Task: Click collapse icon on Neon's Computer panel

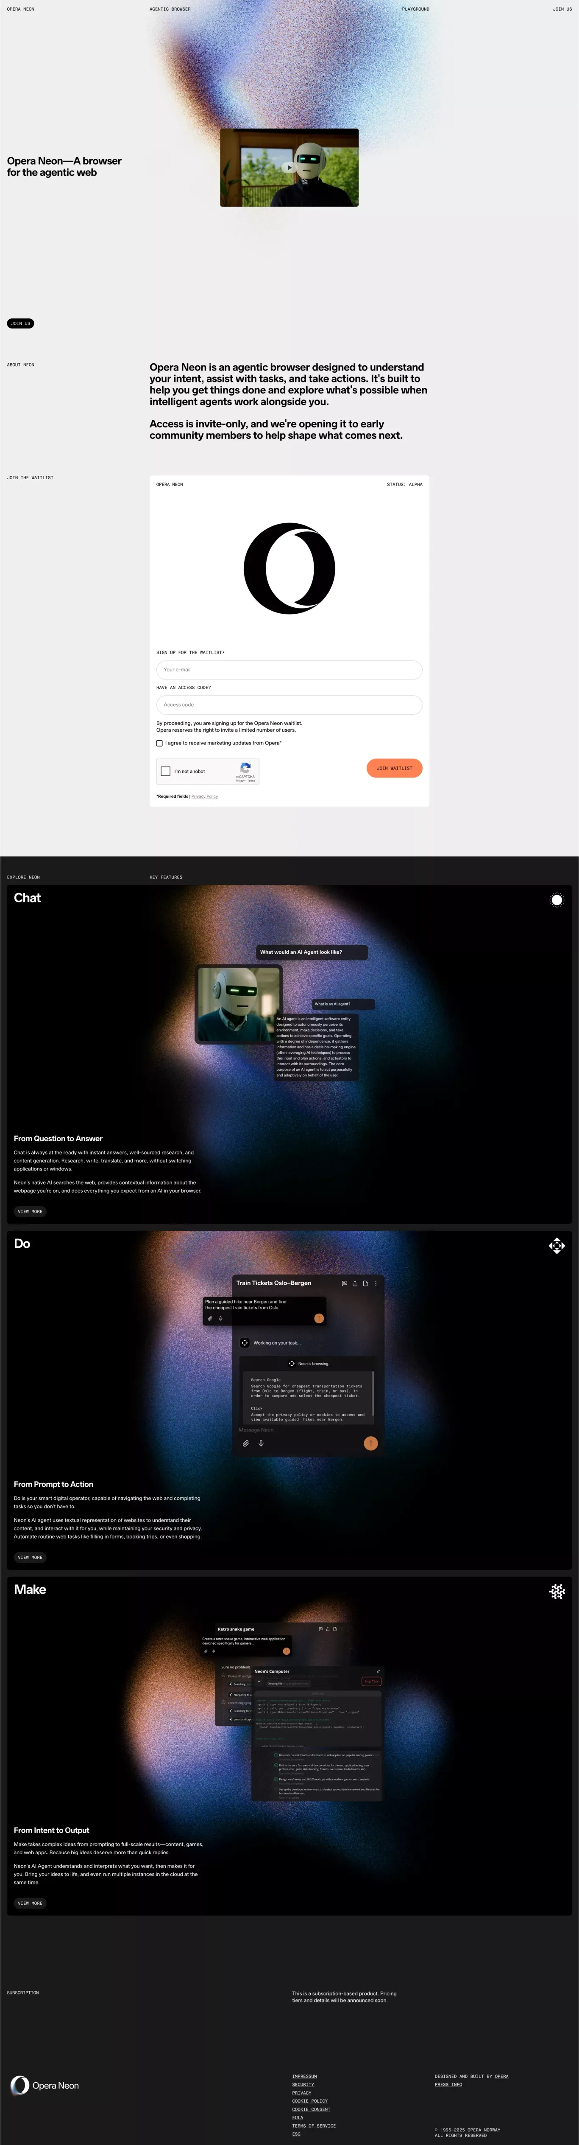Action: click(379, 1671)
